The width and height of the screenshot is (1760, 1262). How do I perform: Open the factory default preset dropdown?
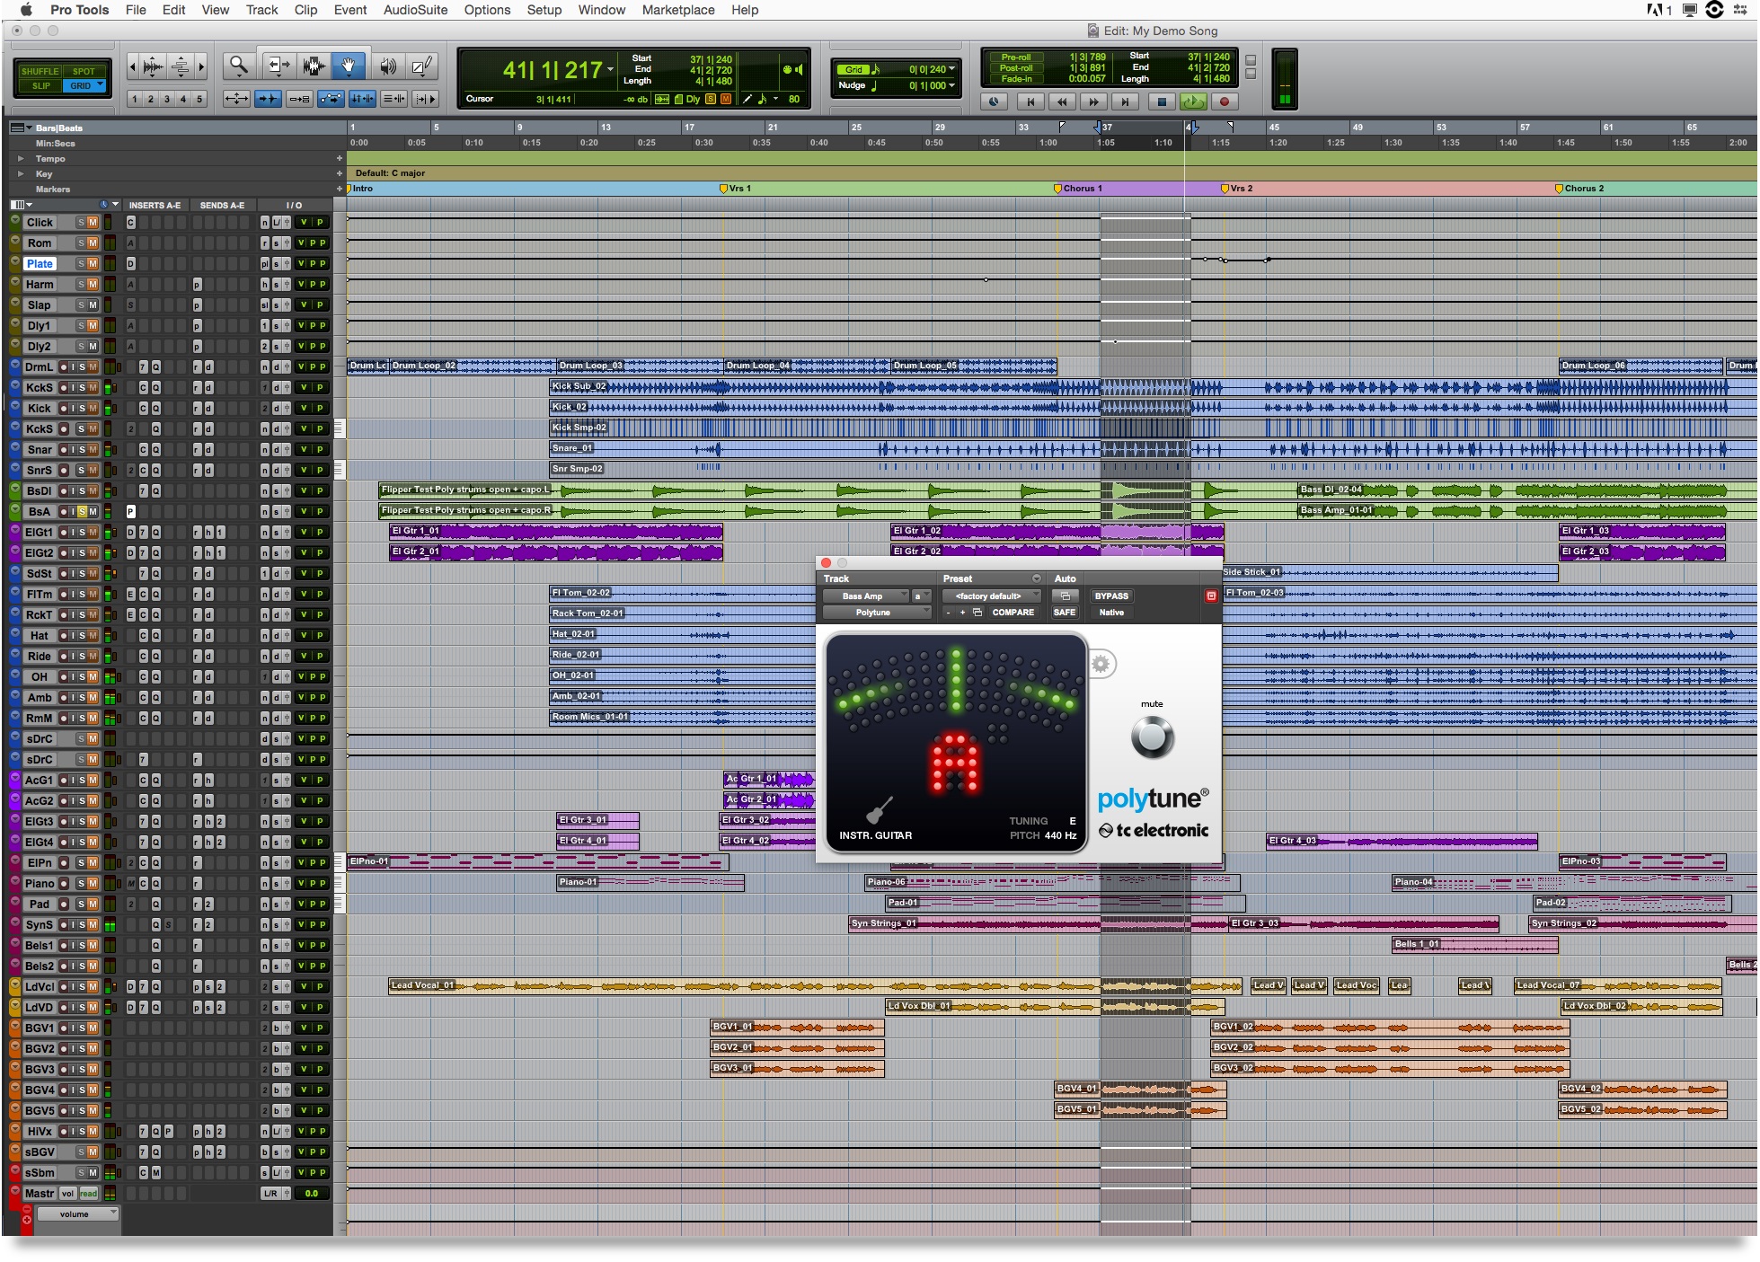click(991, 596)
